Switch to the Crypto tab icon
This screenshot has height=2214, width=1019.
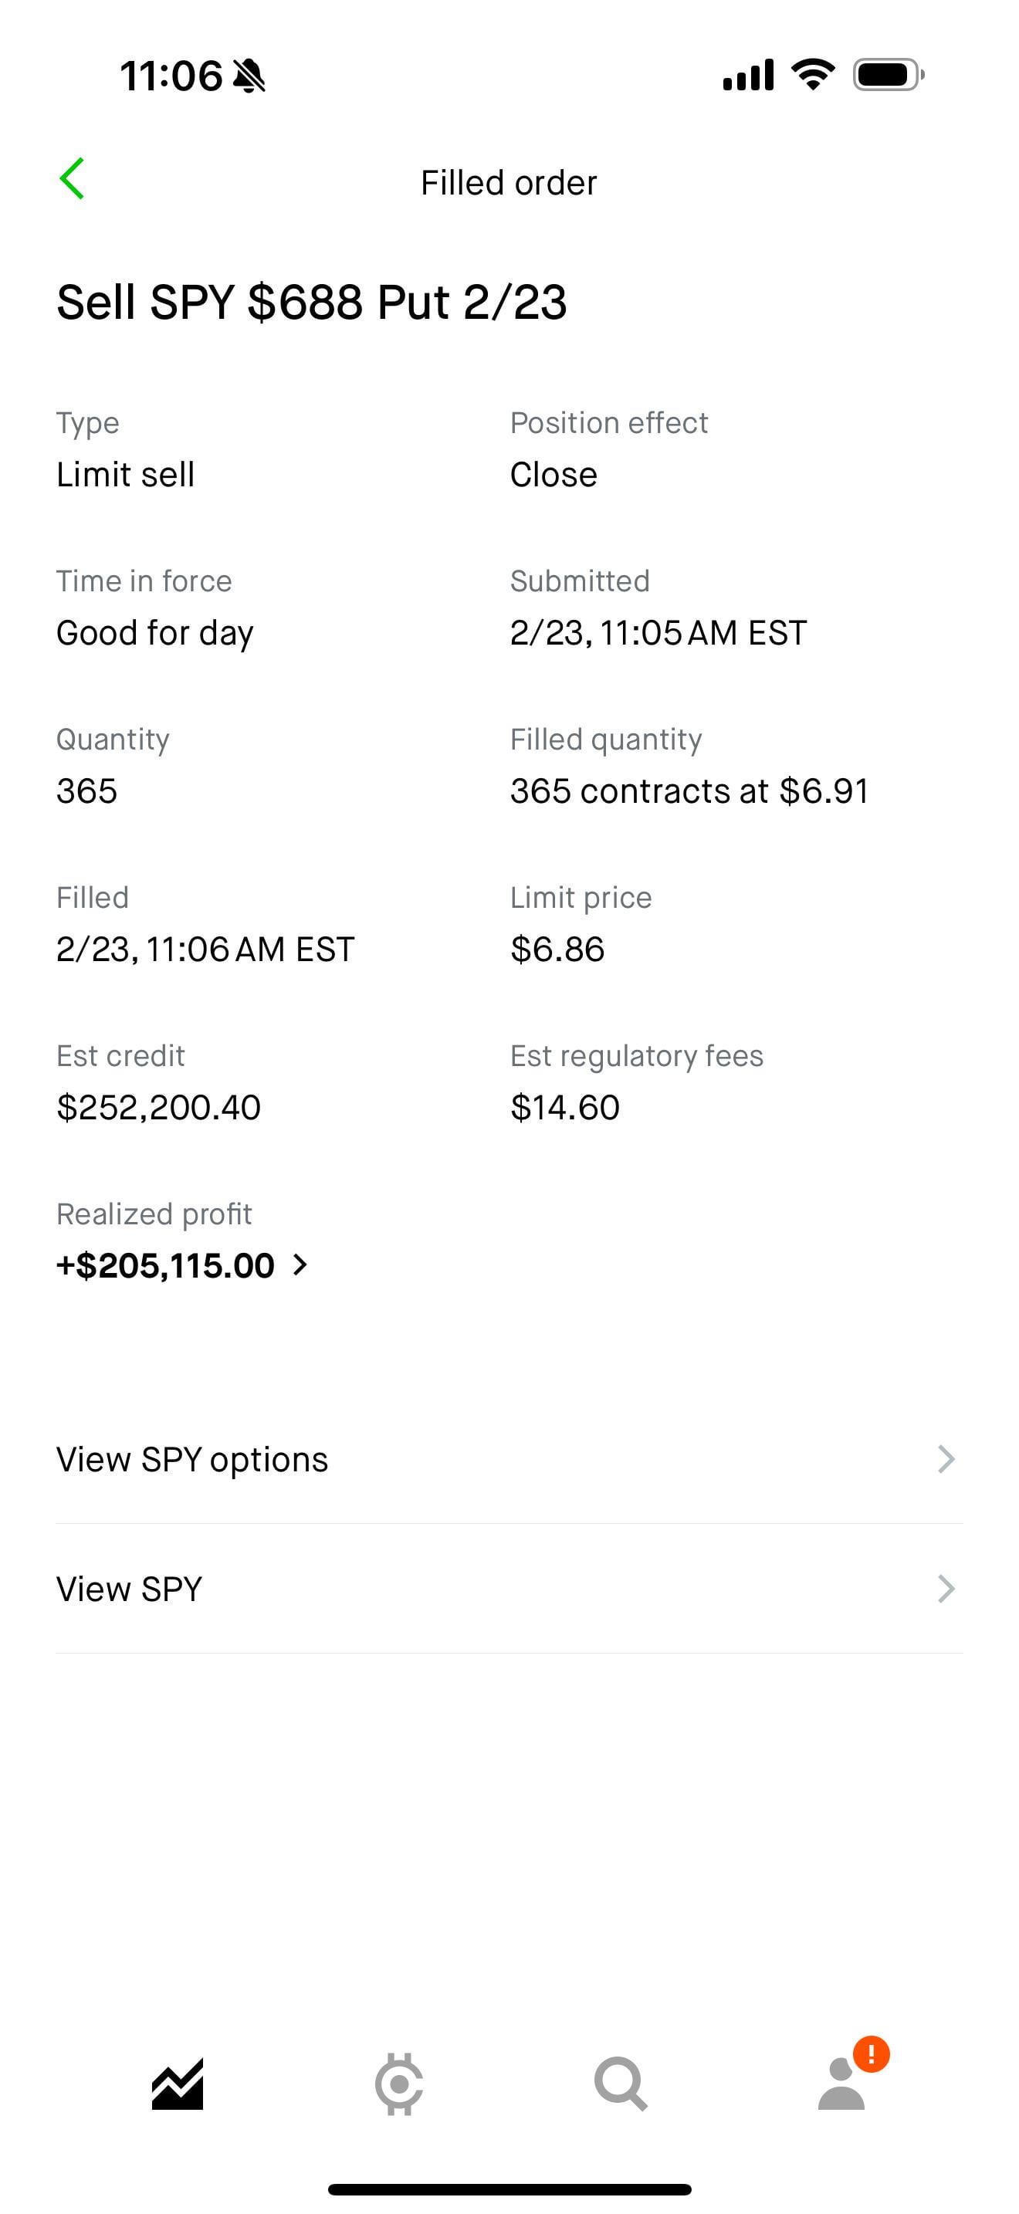(x=398, y=2084)
